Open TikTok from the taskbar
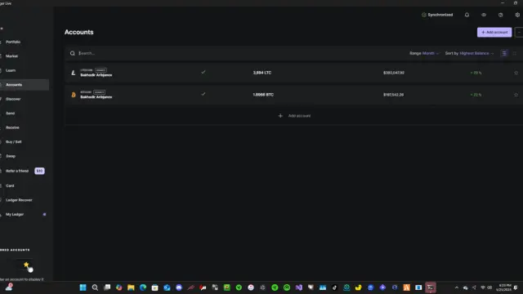 334,287
